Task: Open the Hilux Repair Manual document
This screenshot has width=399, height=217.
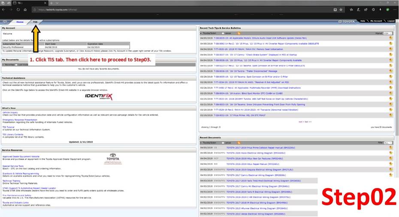Action: [x=253, y=164]
